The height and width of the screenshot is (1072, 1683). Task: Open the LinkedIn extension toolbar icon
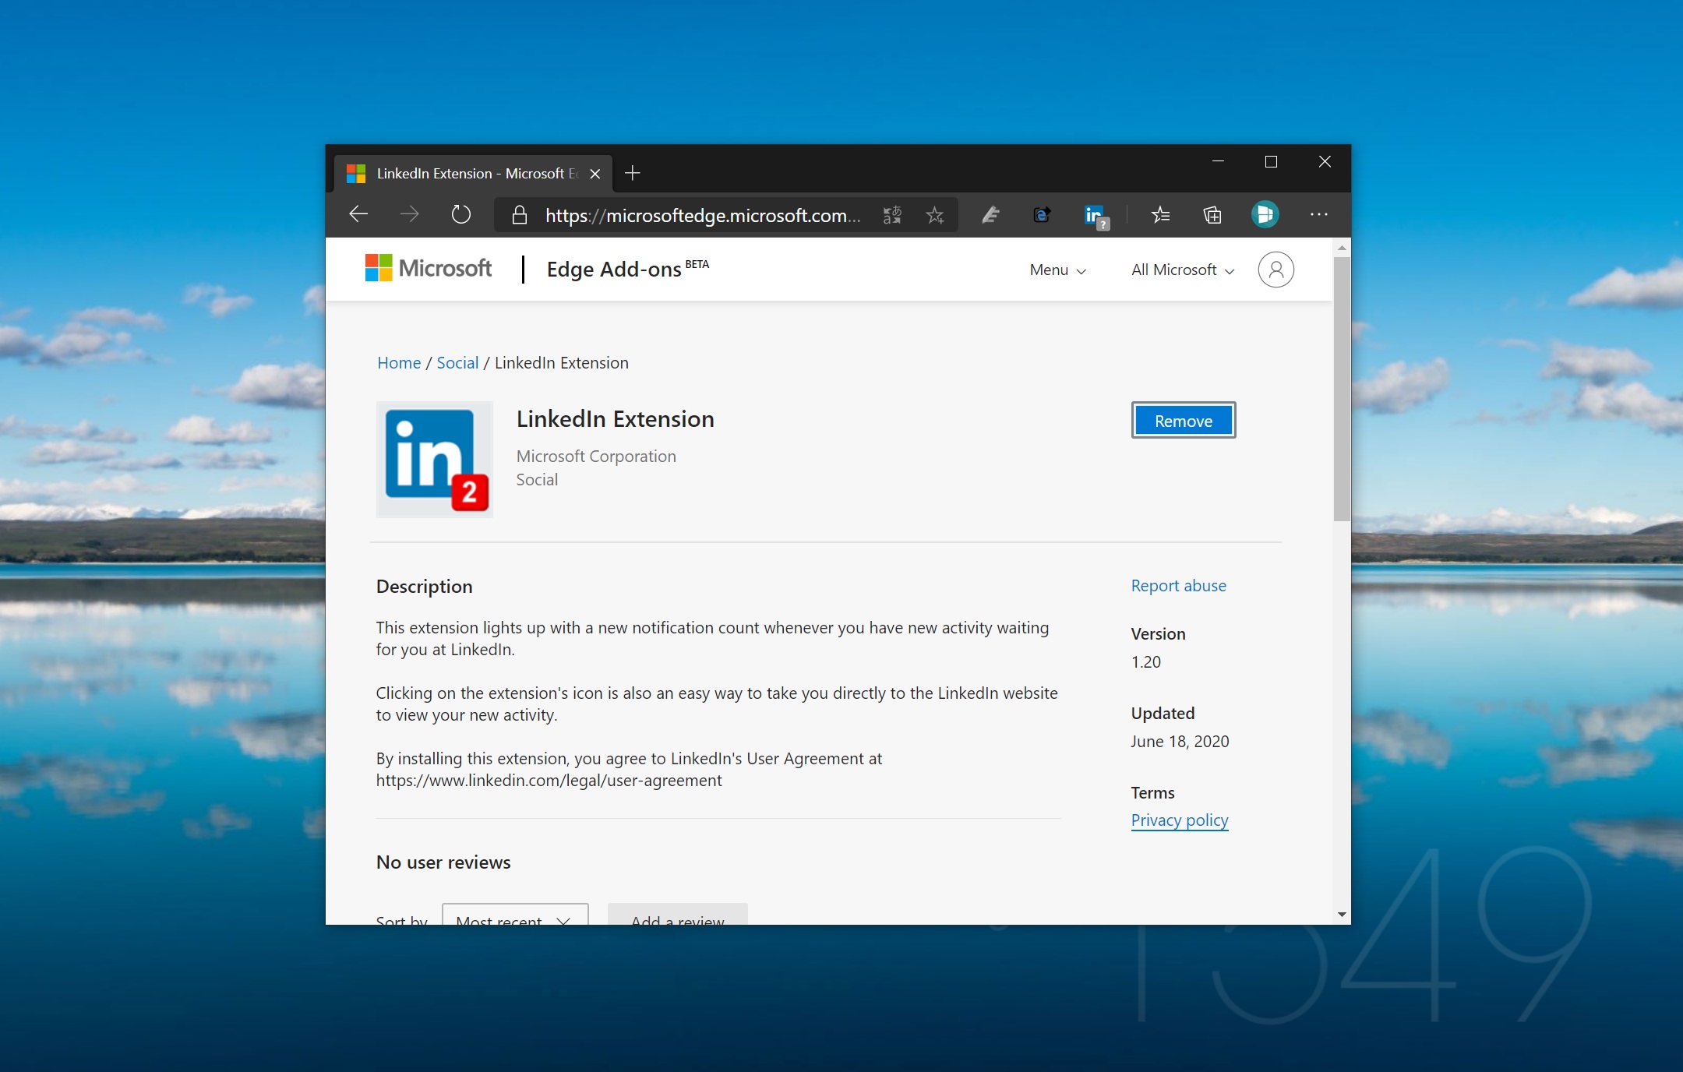click(x=1096, y=217)
